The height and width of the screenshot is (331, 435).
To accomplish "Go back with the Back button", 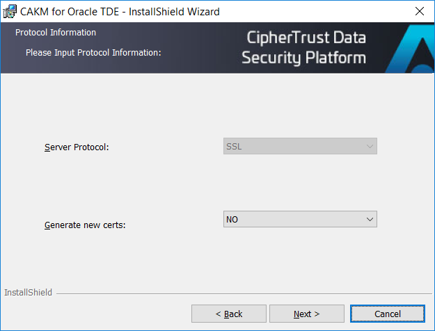I will [x=228, y=314].
